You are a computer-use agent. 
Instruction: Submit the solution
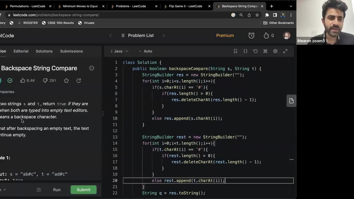pyautogui.click(x=84, y=190)
